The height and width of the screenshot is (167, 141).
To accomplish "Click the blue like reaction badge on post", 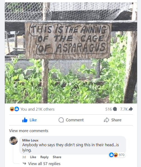I will click(x=17, y=109).
